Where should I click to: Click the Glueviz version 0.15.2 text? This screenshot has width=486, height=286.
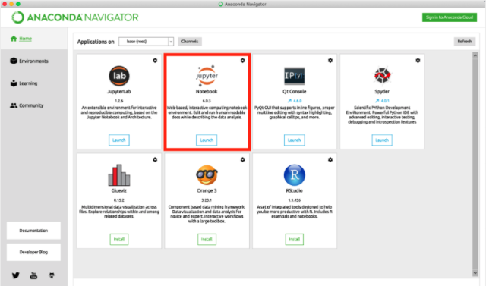click(119, 200)
